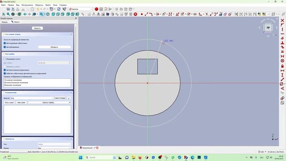The width and height of the screenshot is (286, 161).
Task: Collapse the Элементы section
Action: [x=71, y=139]
